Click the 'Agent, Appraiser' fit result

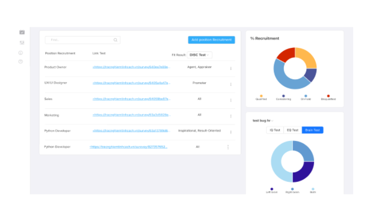point(199,67)
